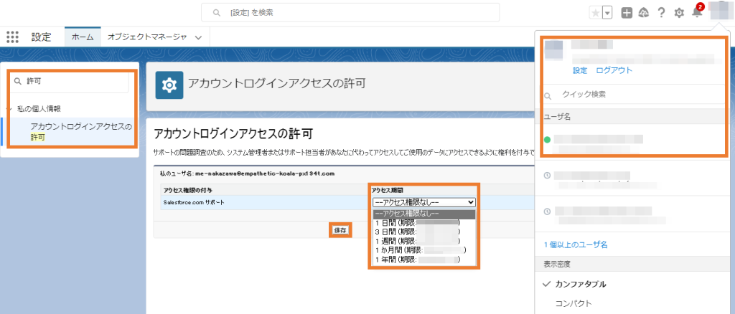Viewport: 735px width, 314px height.
Task: Open the アクセス期間 dropdown for Salesforce.com サポート
Action: tap(423, 202)
